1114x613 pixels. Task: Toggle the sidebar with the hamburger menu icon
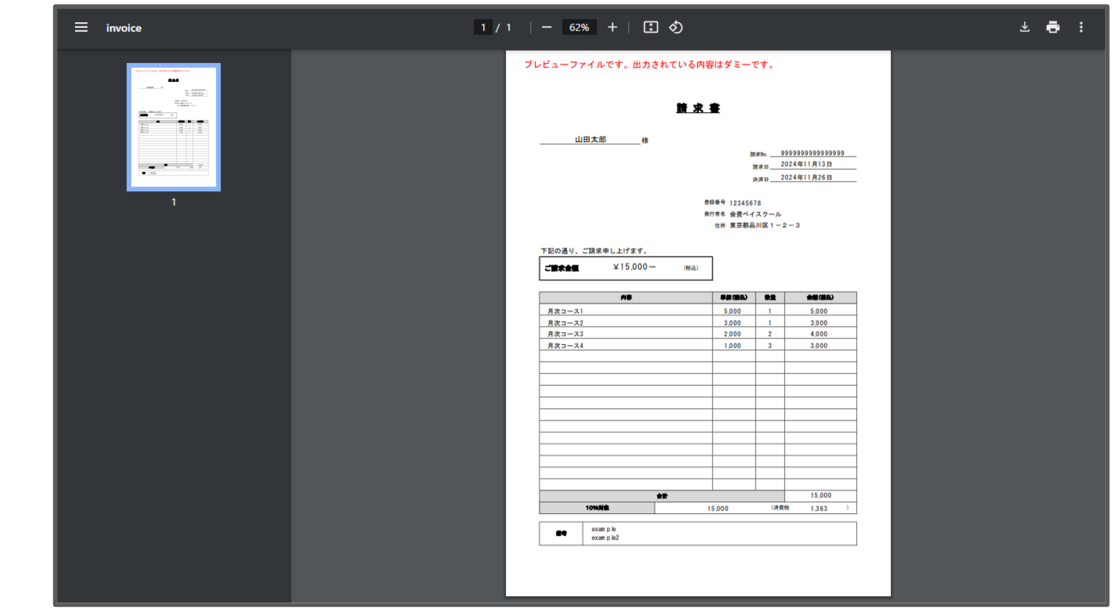(81, 28)
